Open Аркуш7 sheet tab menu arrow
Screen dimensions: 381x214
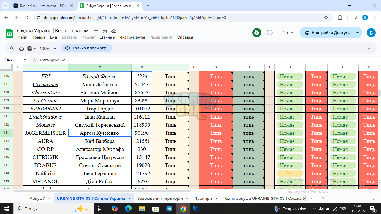click(x=49, y=198)
